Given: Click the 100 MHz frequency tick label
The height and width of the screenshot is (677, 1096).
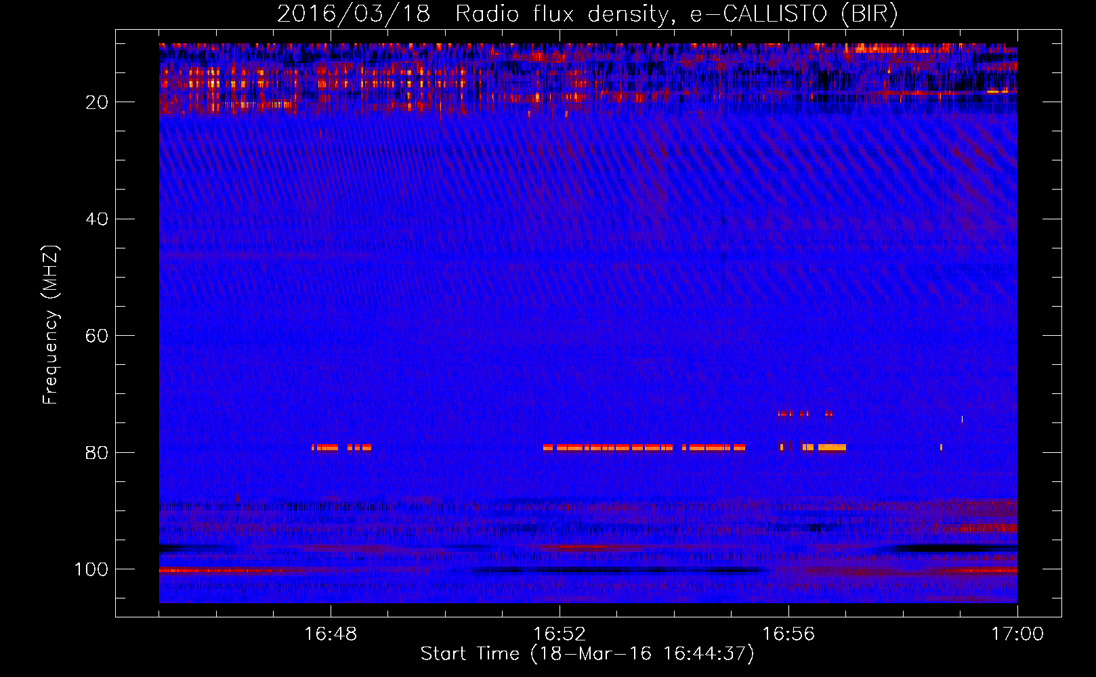Looking at the screenshot, I should (x=91, y=570).
